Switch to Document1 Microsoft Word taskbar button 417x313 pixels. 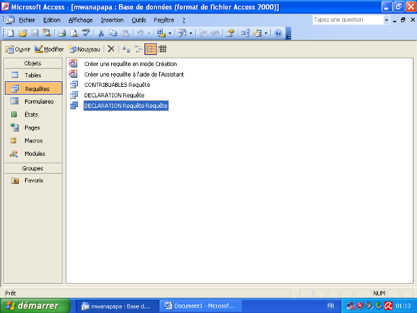pyautogui.click(x=201, y=306)
